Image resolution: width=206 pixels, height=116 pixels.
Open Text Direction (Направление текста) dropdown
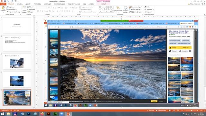click(x=86, y=7)
